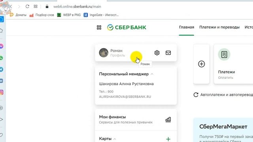Viewport: 253px width, 142px height.
Task: Open Messenger in browser sidebar
Action: tap(2, 47)
